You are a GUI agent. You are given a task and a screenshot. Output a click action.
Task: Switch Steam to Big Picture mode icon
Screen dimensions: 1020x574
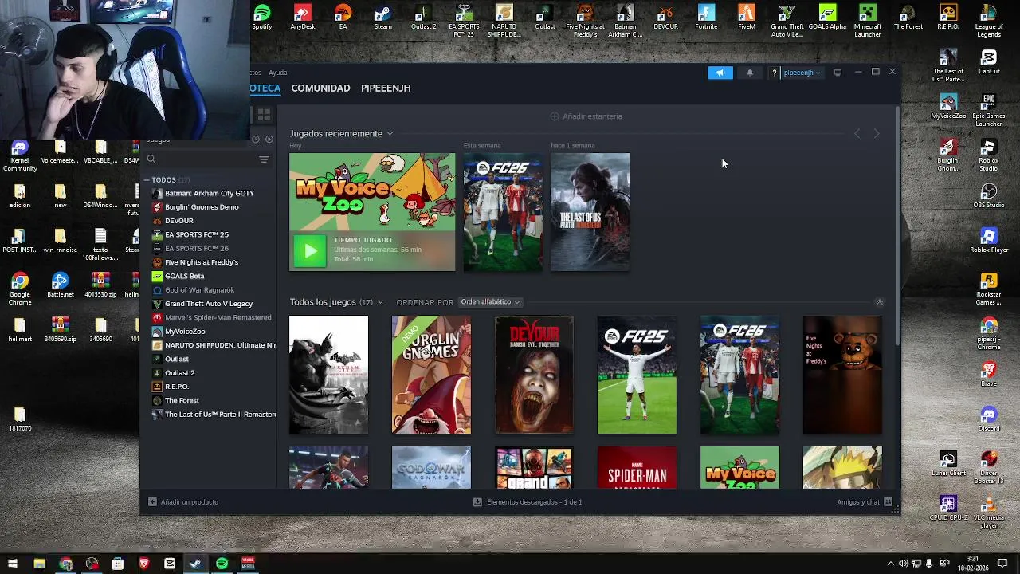pos(838,73)
